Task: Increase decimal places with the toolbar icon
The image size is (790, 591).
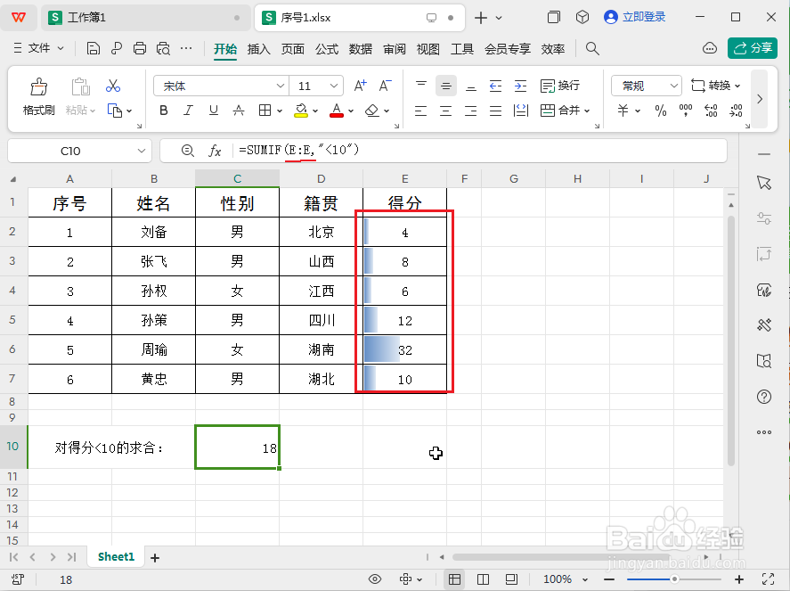Action: [712, 109]
